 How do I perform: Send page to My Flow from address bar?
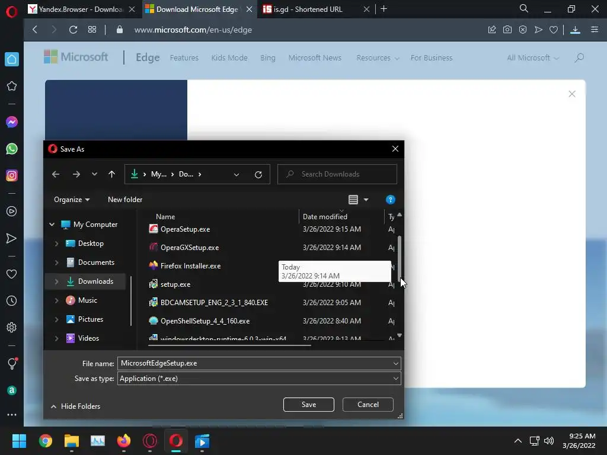pyautogui.click(x=538, y=30)
